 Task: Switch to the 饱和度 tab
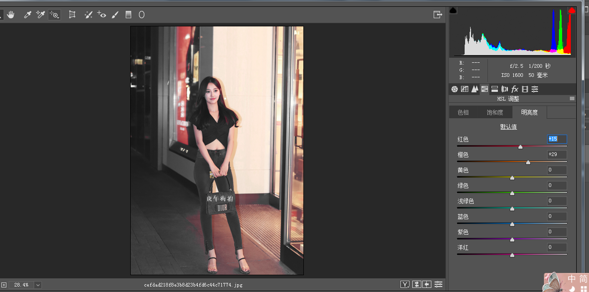(495, 112)
